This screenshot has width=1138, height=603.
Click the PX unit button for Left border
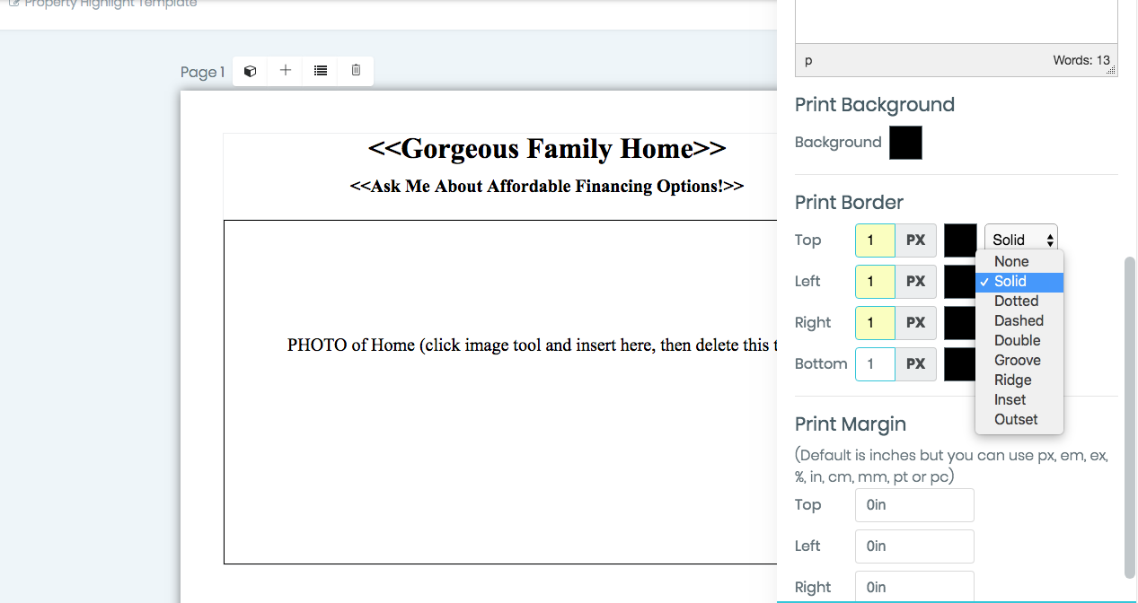click(915, 282)
